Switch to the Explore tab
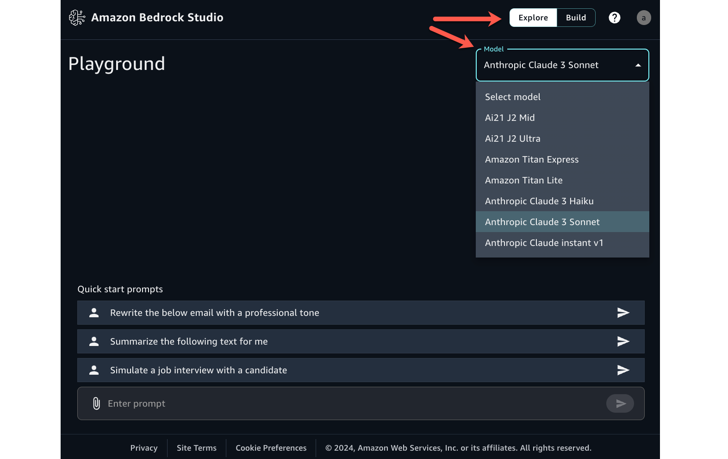 click(x=533, y=18)
